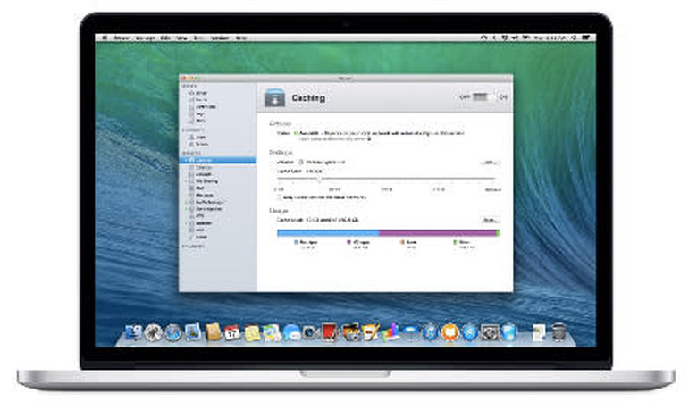Viewport: 697px width, 410px height.
Task: Open iTunes from the Dock
Action: coord(430,332)
